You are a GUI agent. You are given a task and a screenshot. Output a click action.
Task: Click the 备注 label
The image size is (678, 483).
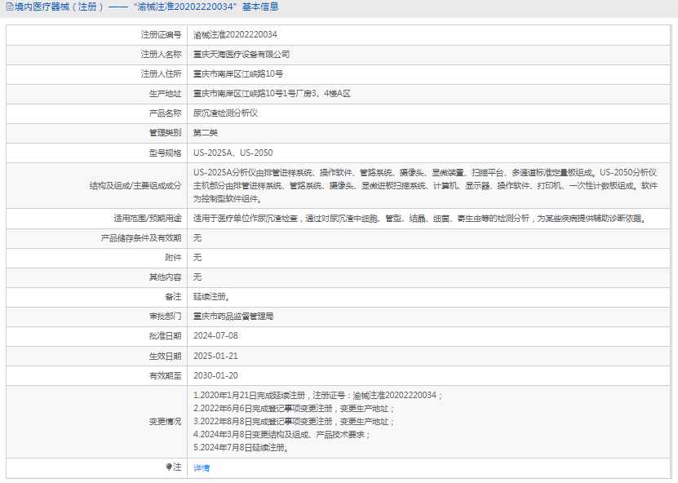[x=174, y=297]
